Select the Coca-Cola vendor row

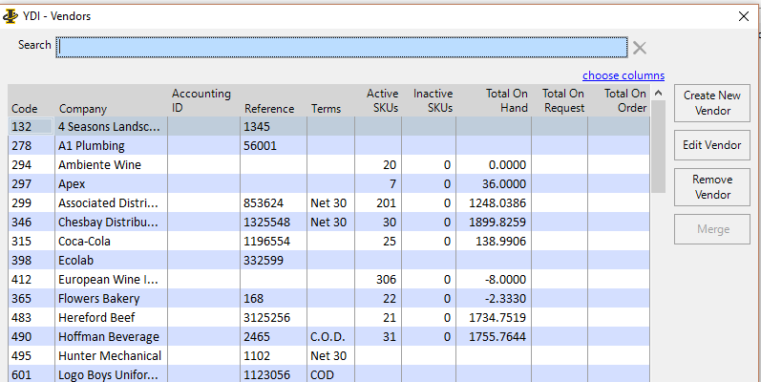tap(86, 242)
